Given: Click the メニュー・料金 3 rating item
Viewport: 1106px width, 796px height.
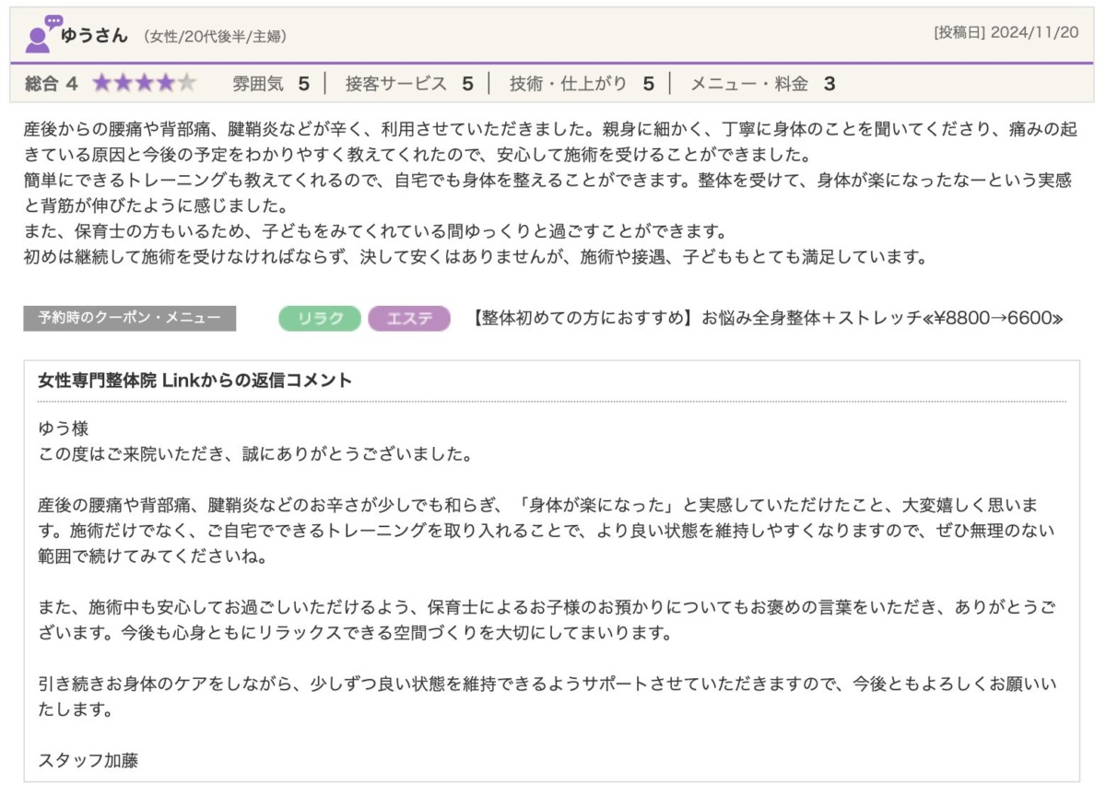Looking at the screenshot, I should (762, 84).
